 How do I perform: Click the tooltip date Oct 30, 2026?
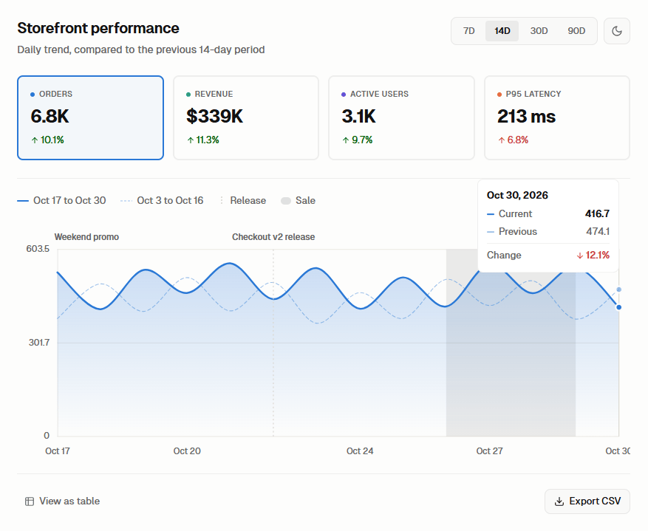tap(517, 195)
